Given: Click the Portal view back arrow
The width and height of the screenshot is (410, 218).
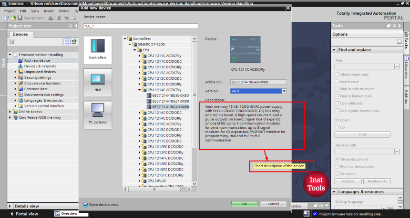Looking at the screenshot, I should pos(11,214).
